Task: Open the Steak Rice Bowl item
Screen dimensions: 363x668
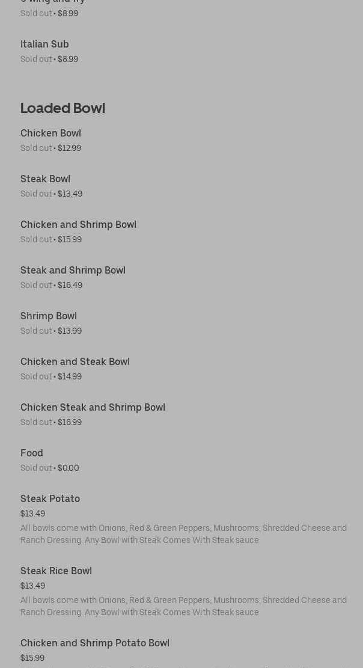Action: click(x=56, y=571)
